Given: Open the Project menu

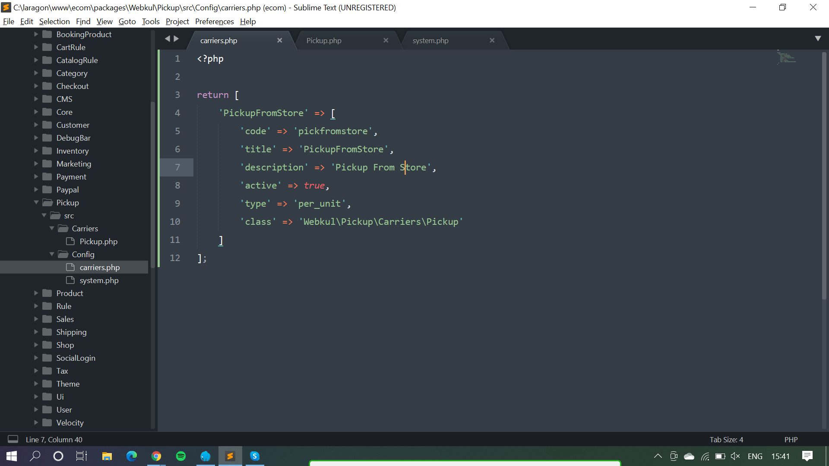Looking at the screenshot, I should 177,21.
